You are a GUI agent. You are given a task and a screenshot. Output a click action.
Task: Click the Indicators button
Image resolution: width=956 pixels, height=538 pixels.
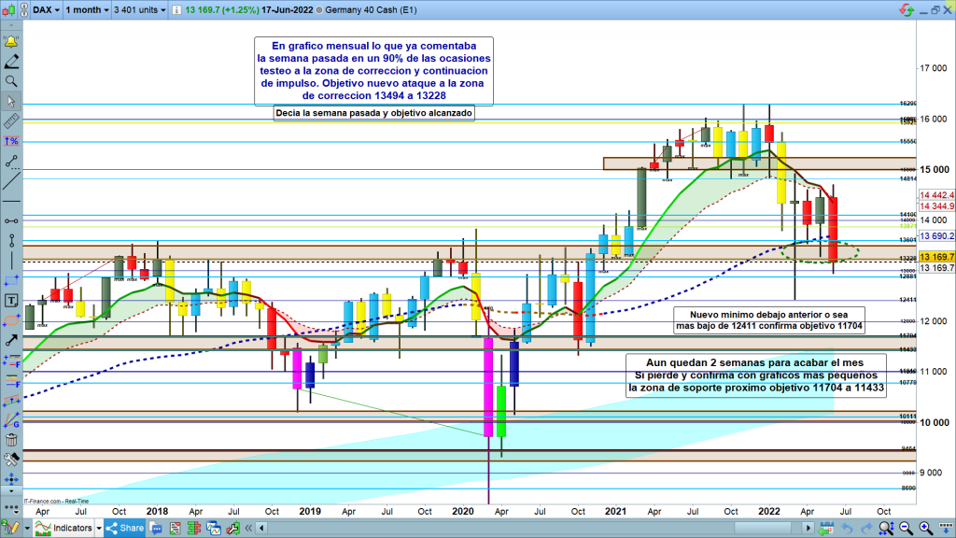63,528
